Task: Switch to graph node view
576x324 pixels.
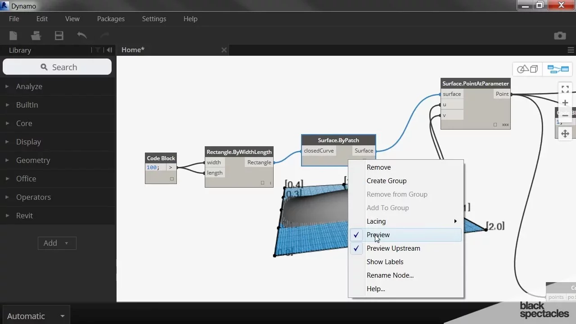Action: coord(558,69)
